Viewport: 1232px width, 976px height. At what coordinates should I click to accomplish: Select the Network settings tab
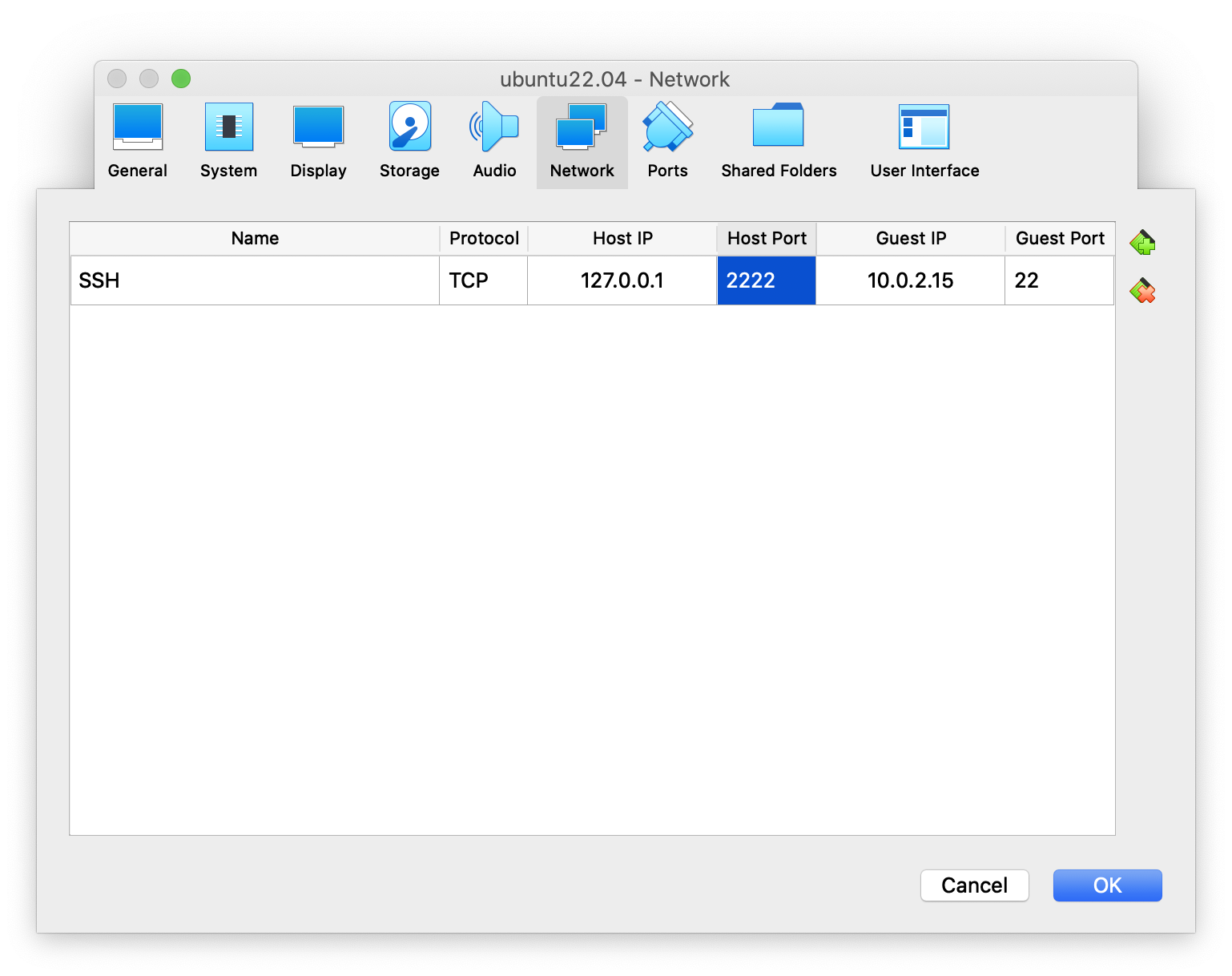582,141
